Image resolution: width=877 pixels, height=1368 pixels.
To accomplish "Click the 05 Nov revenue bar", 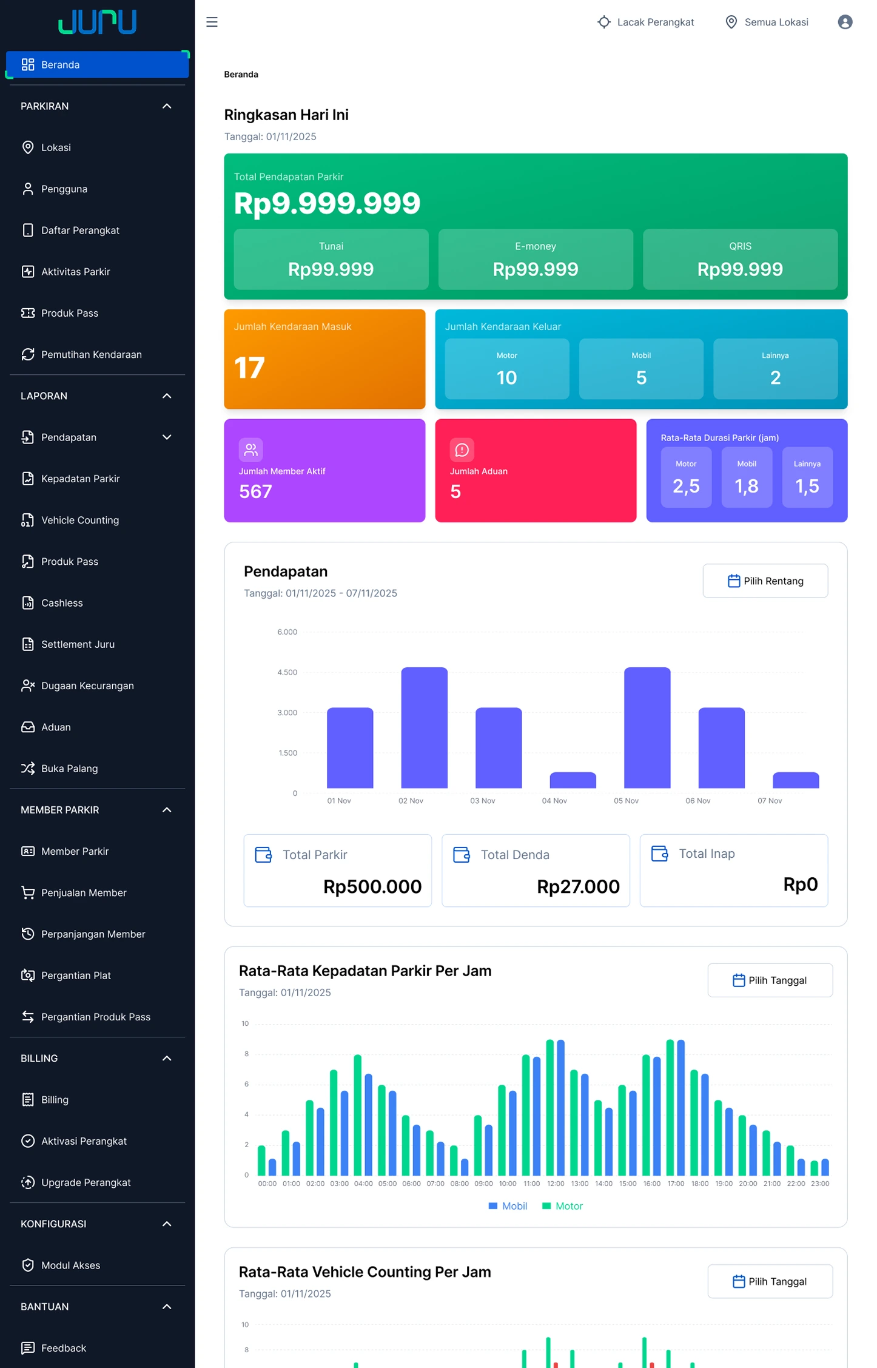I will coord(647,727).
